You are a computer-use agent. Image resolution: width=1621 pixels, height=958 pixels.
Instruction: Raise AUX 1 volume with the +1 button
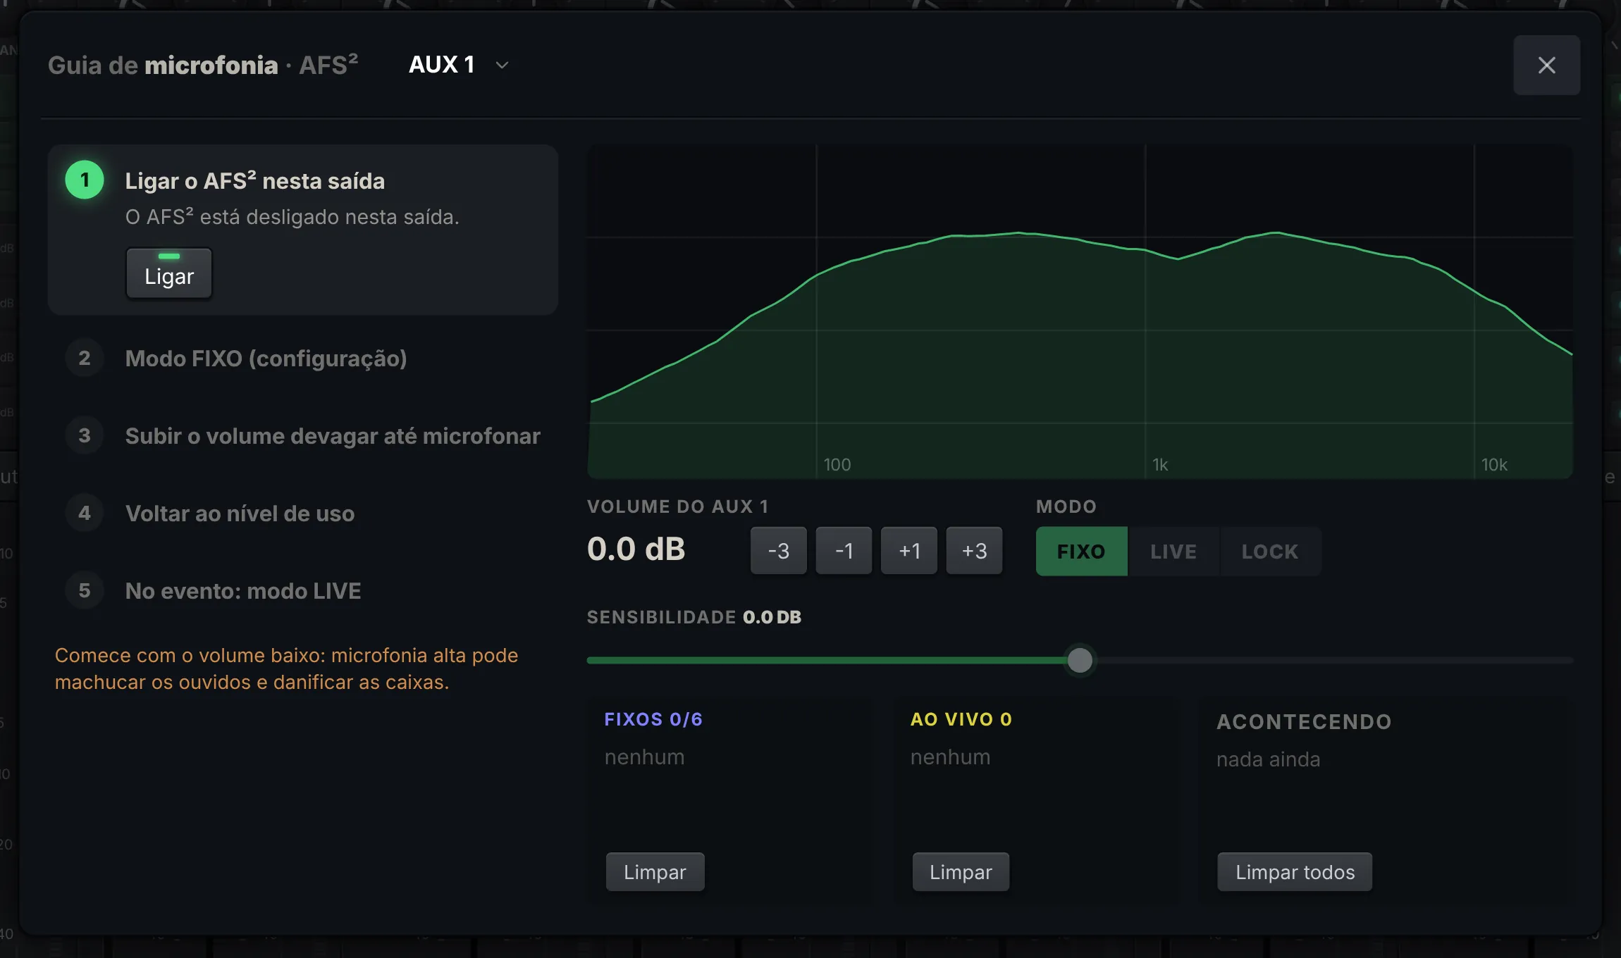pyautogui.click(x=909, y=550)
